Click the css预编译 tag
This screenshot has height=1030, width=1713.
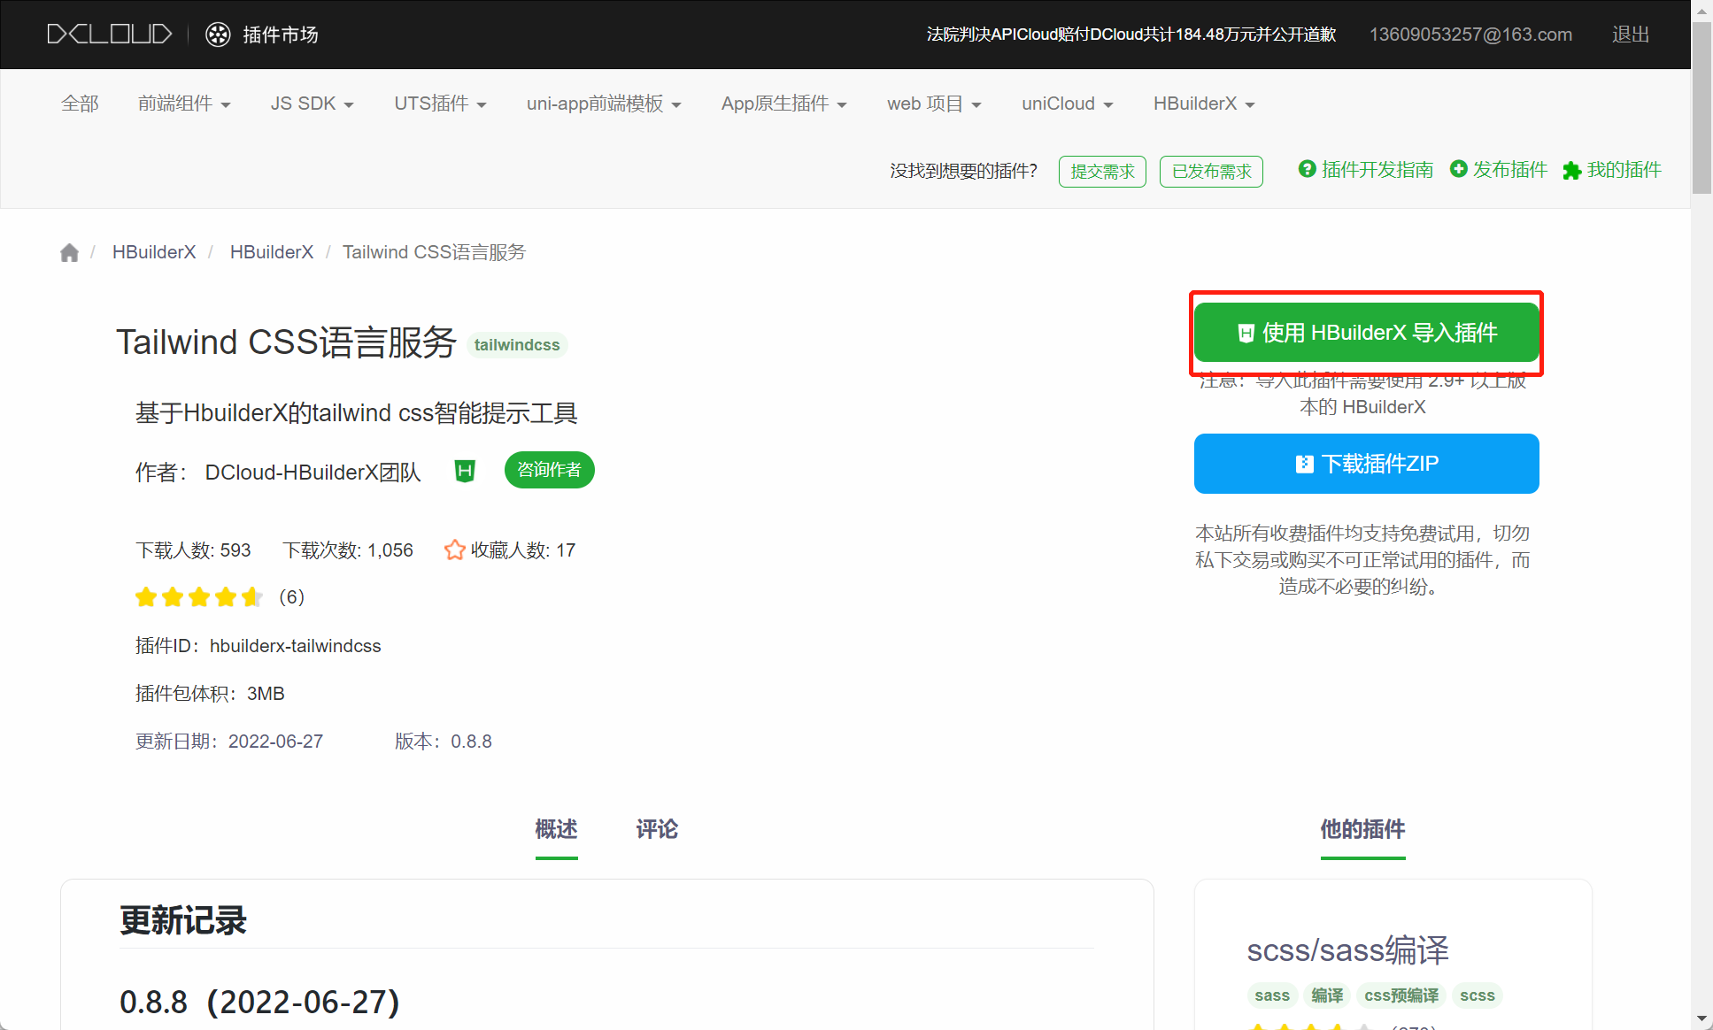(x=1401, y=995)
